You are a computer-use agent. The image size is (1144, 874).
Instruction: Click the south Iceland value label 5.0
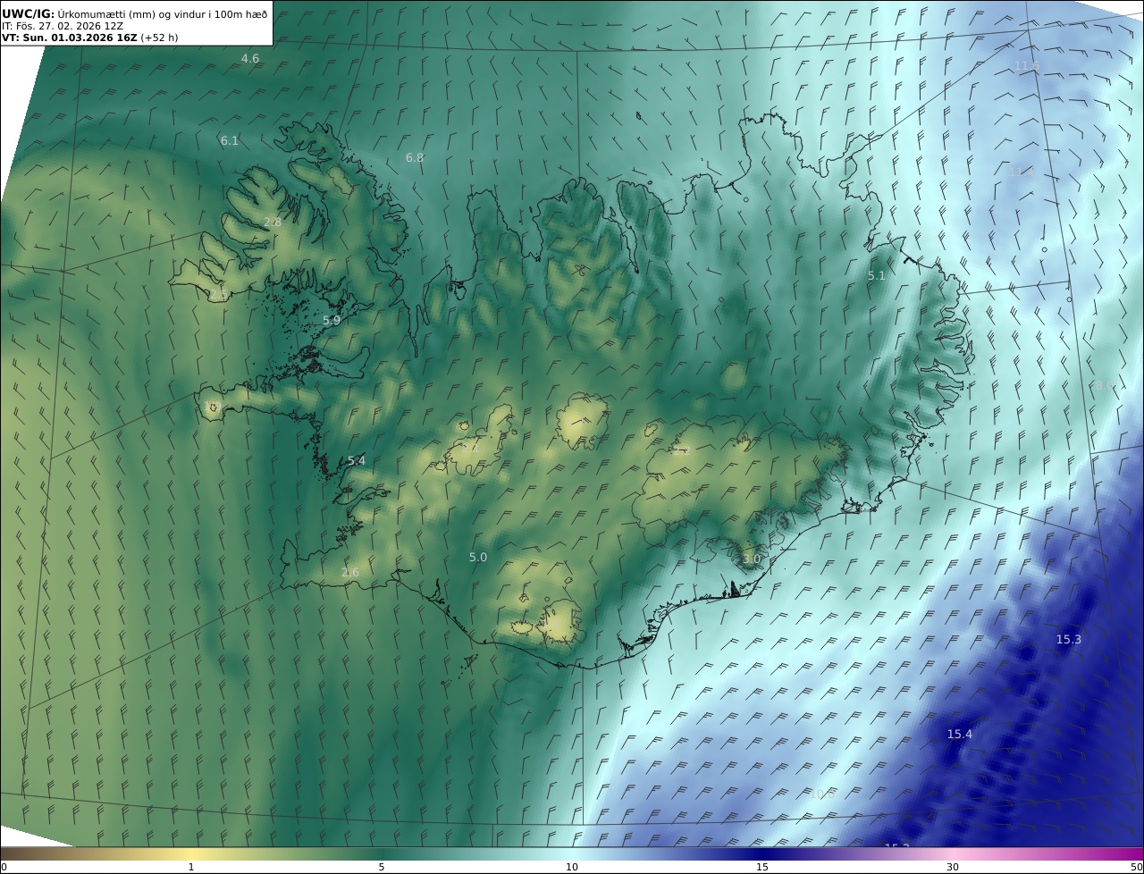pos(478,558)
